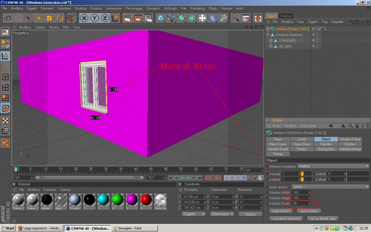The image size is (371, 232).
Task: Select the red material 6 swatch
Action: [x=146, y=200]
